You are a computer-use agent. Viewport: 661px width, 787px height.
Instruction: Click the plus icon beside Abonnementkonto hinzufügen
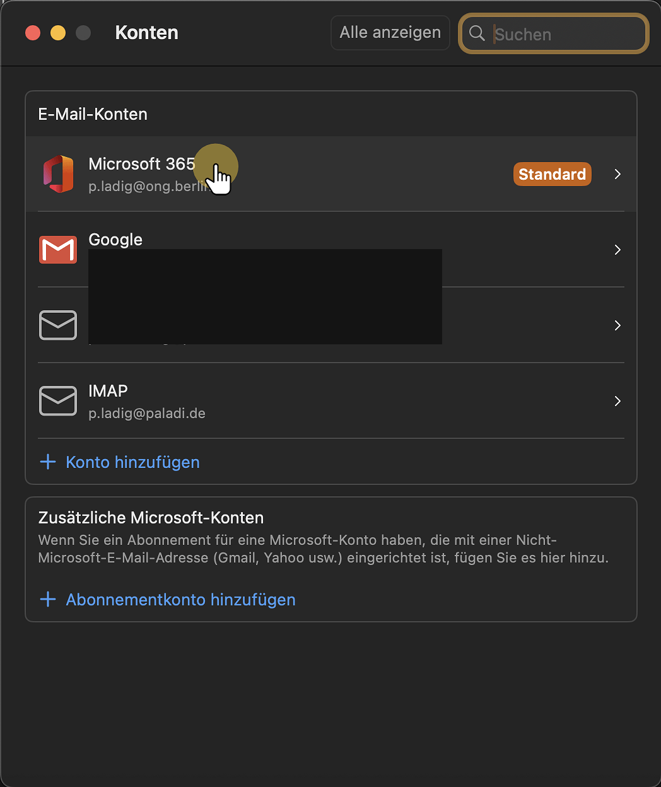point(48,599)
